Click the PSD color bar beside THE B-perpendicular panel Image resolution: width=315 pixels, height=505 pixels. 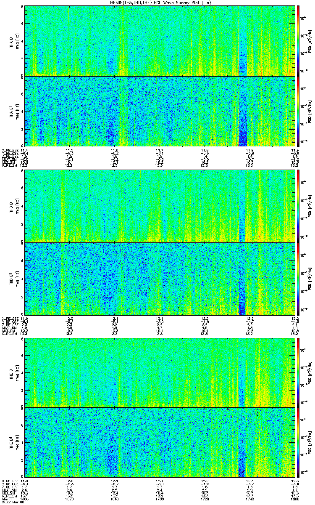299,372
